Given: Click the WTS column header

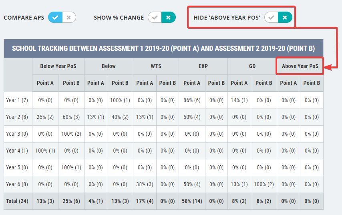Looking at the screenshot, I should tap(156, 66).
